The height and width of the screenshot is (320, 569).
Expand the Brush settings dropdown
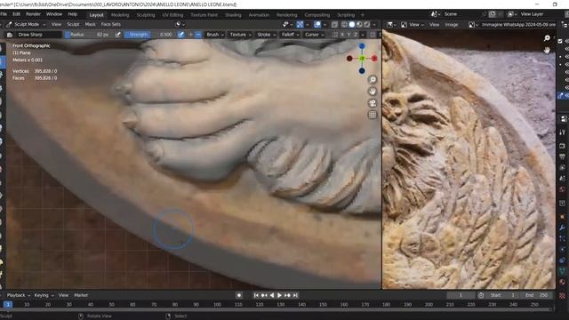(x=215, y=35)
